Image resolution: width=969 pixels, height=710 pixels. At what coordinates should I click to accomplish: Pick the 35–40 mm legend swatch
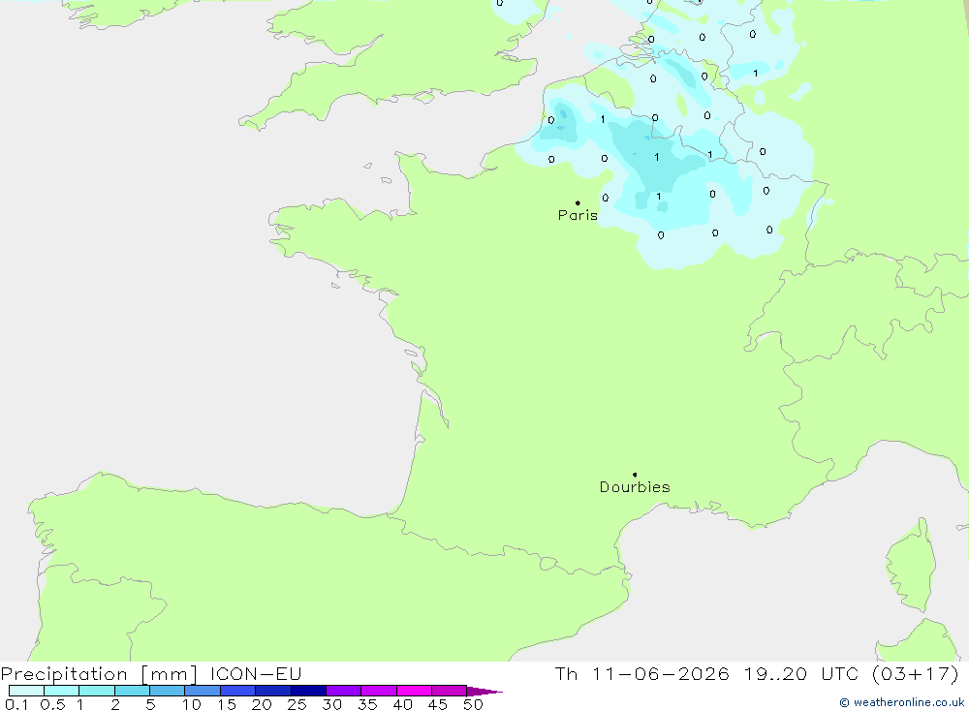379,691
